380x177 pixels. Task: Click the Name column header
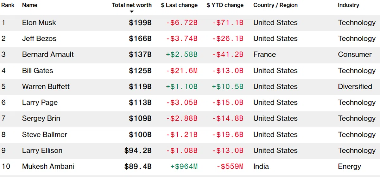[x=29, y=5]
